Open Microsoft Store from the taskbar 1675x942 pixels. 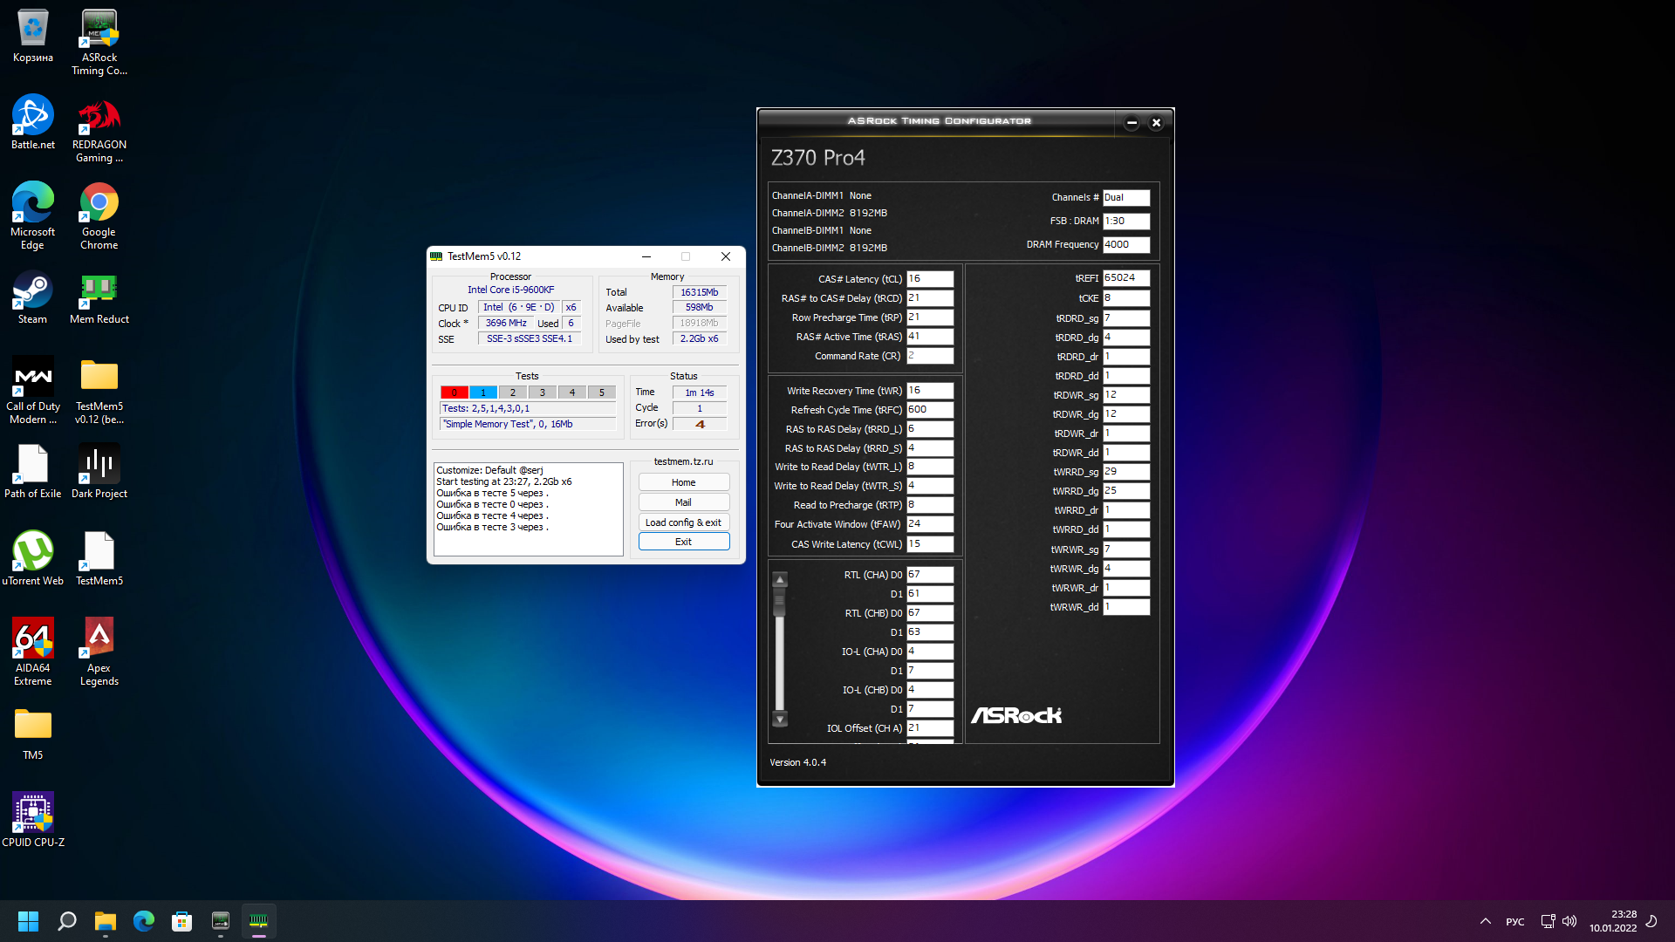point(181,921)
